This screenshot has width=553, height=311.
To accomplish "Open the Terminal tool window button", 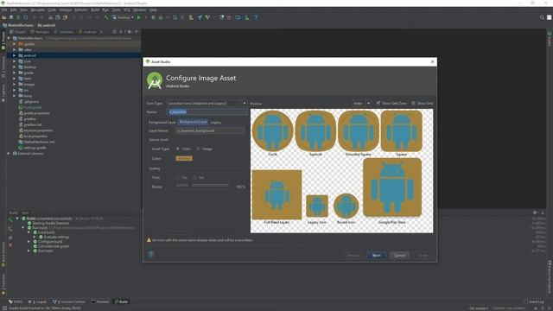I will (x=100, y=301).
